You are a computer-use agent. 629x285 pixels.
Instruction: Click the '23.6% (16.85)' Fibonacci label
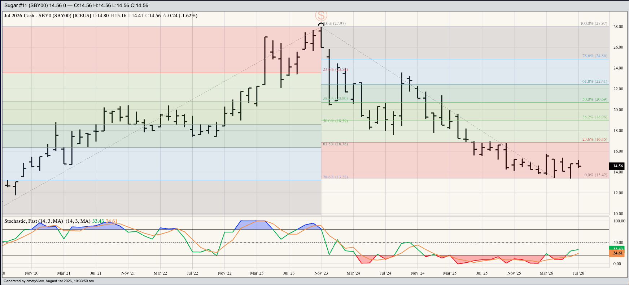click(595, 139)
